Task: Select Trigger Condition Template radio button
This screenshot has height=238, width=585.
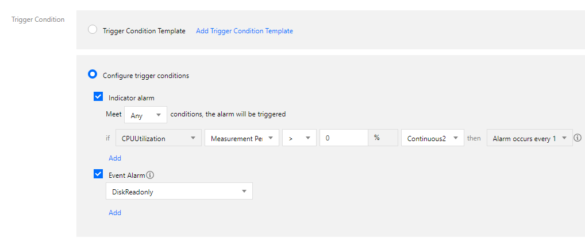Action: 93,30
